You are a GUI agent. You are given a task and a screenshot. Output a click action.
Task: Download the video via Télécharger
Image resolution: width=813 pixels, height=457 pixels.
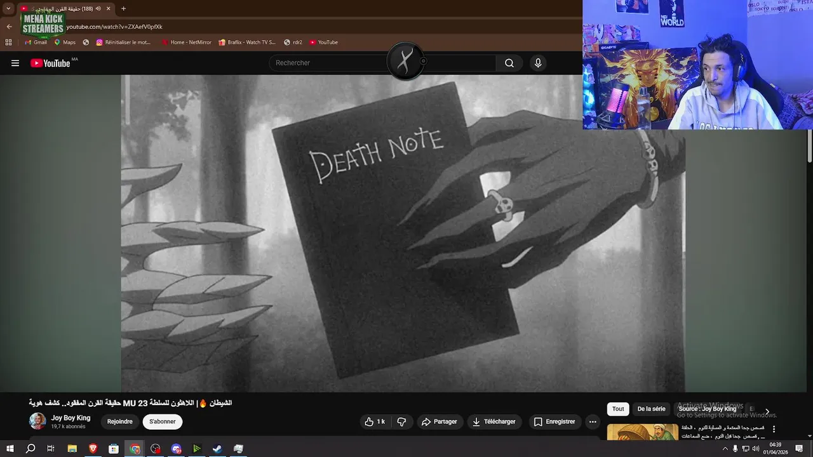(494, 421)
